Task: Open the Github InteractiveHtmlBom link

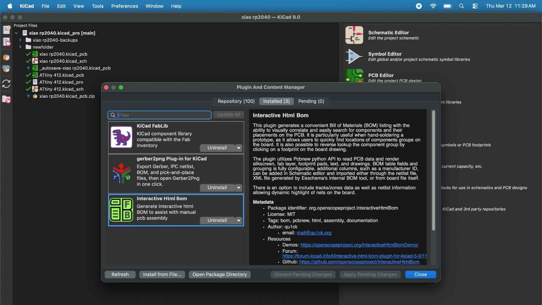Action: click(359, 262)
